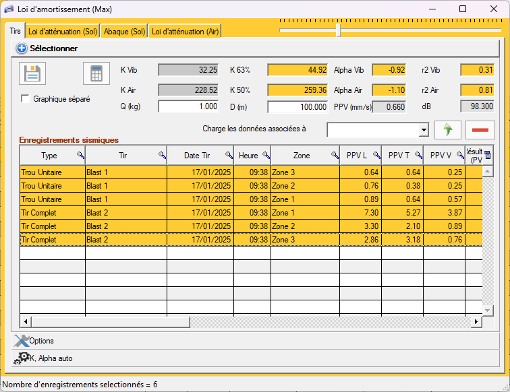Screen dimensions: 510x392
Task: Click horizontal scrollbar left arrow
Action: [x=26, y=322]
